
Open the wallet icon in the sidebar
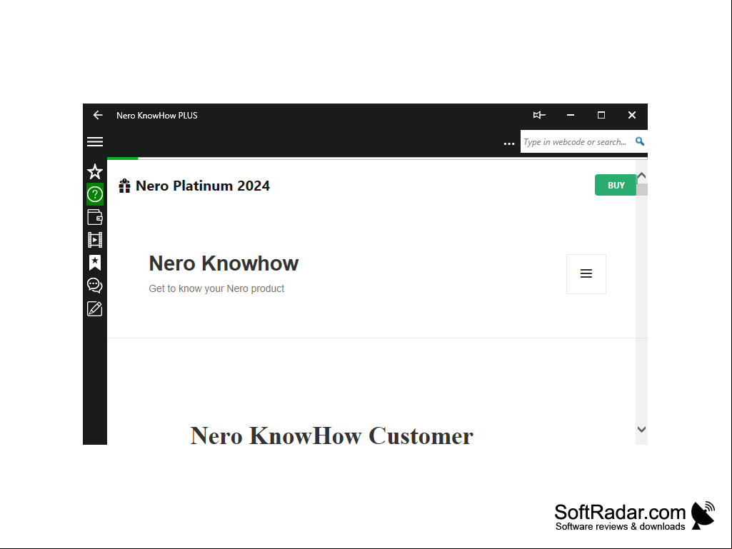click(95, 217)
